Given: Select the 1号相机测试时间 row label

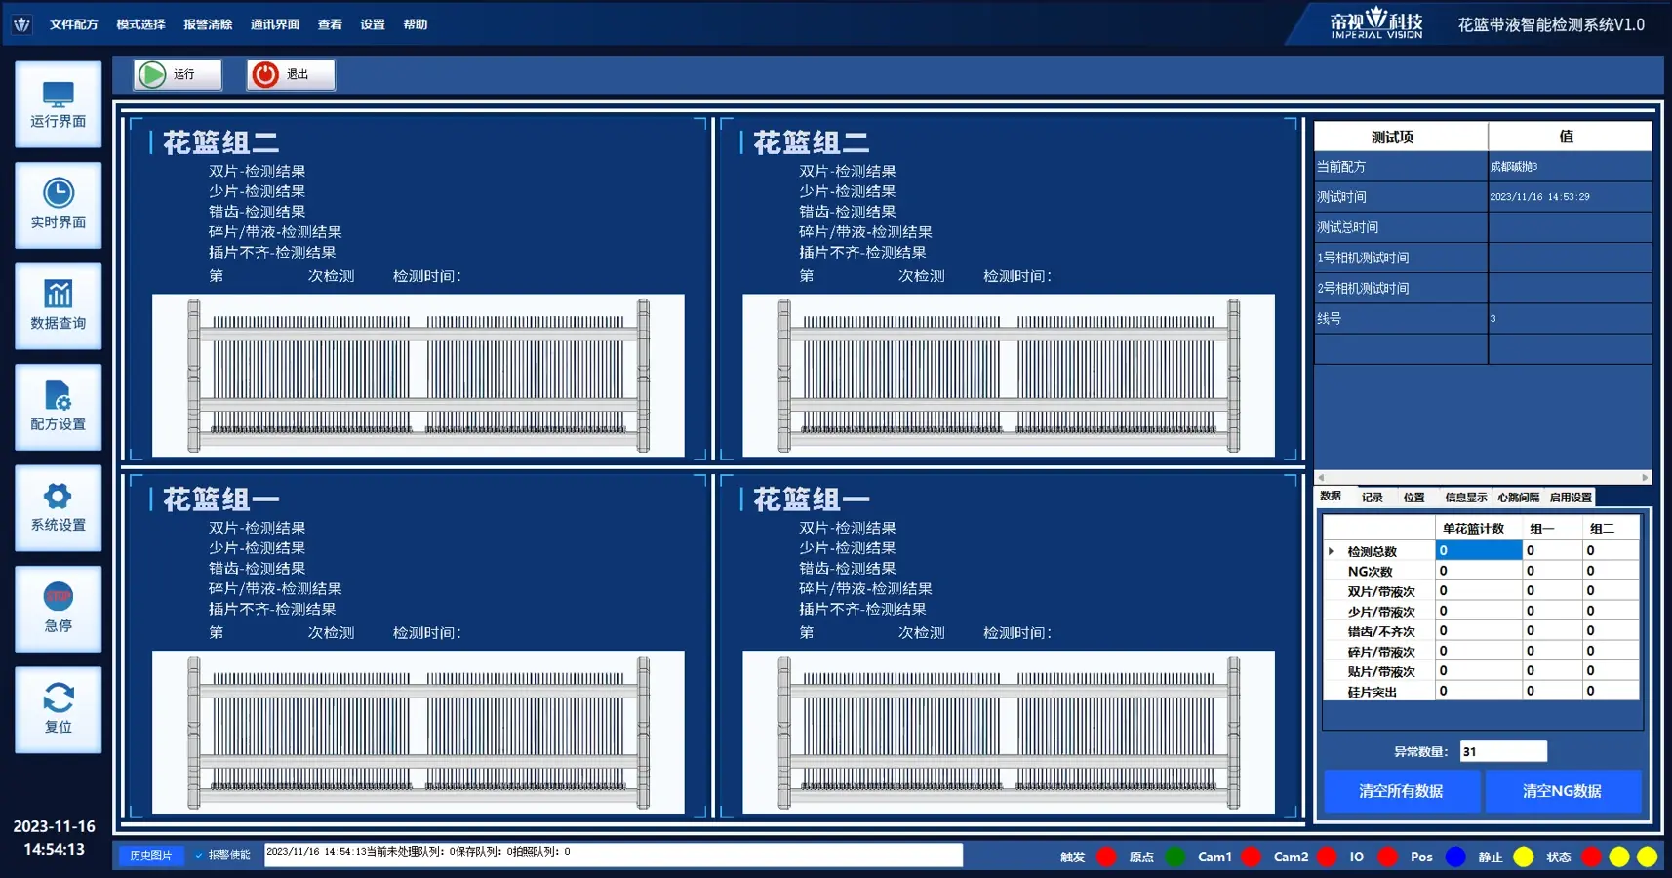Looking at the screenshot, I should (1363, 258).
